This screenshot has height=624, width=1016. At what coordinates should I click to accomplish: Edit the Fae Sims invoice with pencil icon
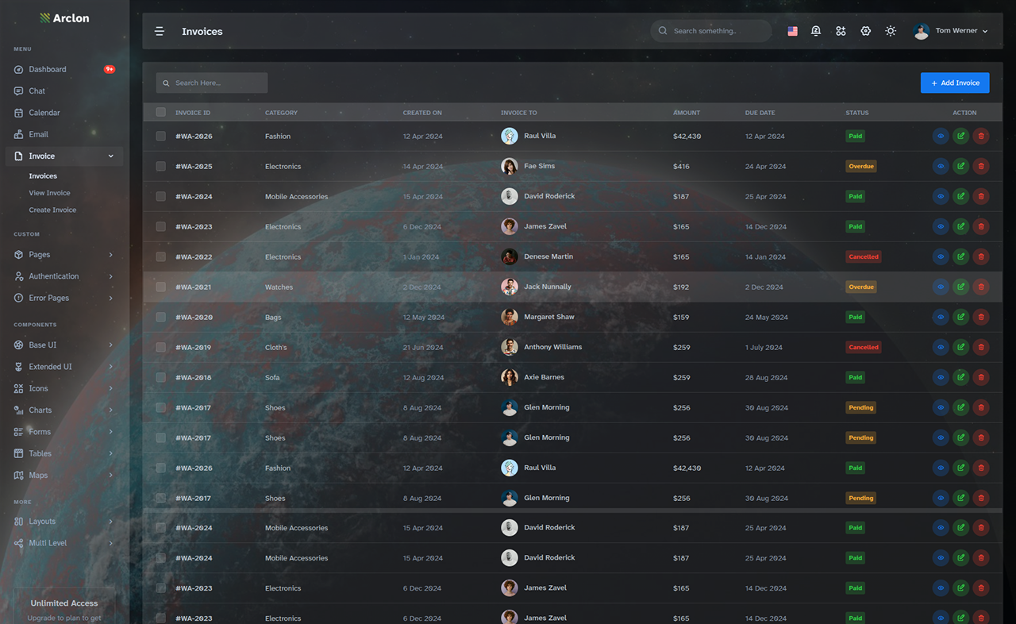point(960,166)
